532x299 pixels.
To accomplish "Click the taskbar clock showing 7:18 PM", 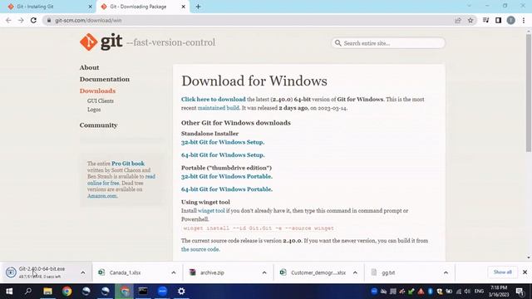I will coord(499,292).
